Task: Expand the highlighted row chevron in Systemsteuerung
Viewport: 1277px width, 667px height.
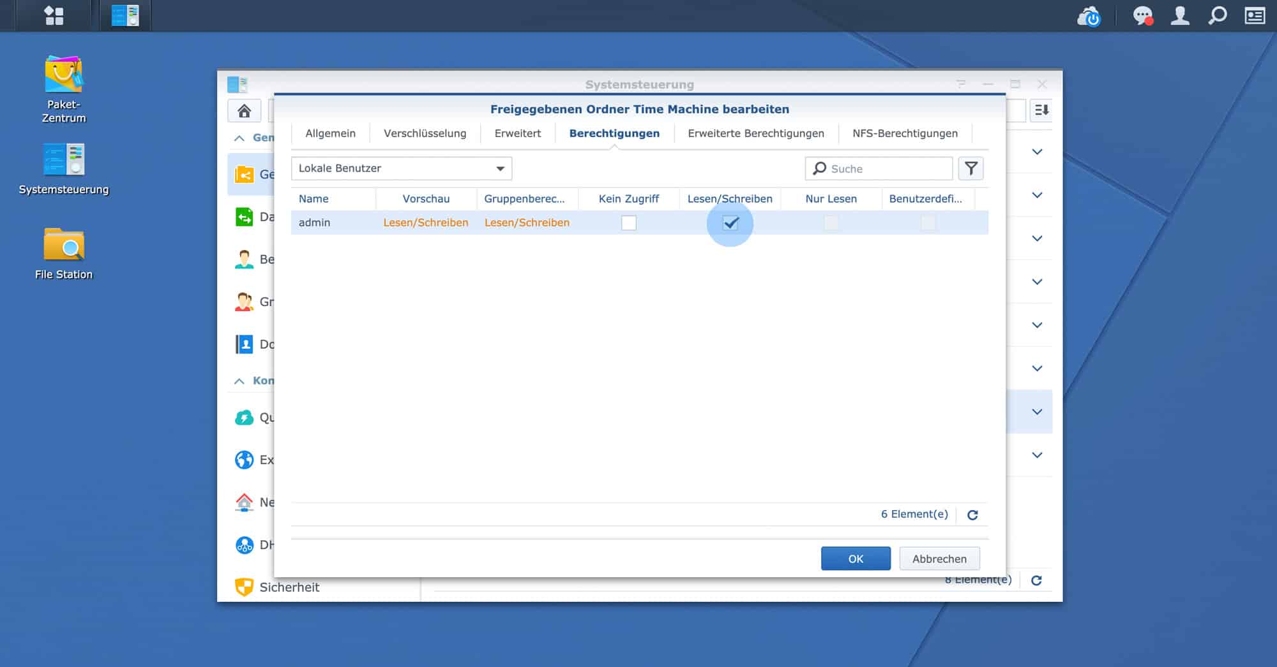Action: [x=1037, y=412]
